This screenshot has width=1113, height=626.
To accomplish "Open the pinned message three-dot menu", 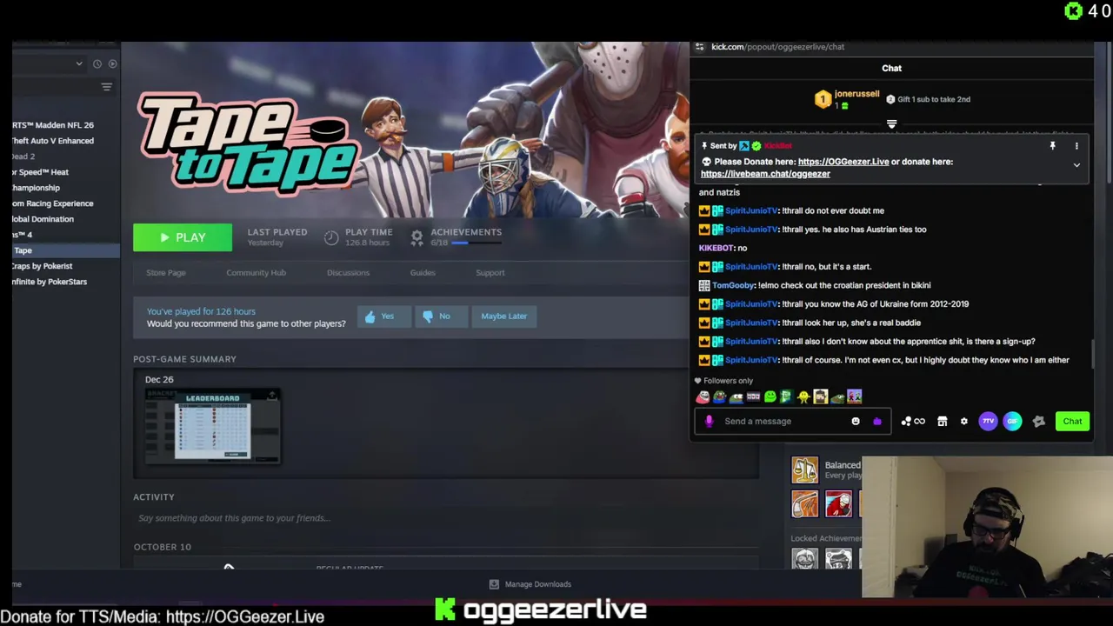I will point(1076,146).
